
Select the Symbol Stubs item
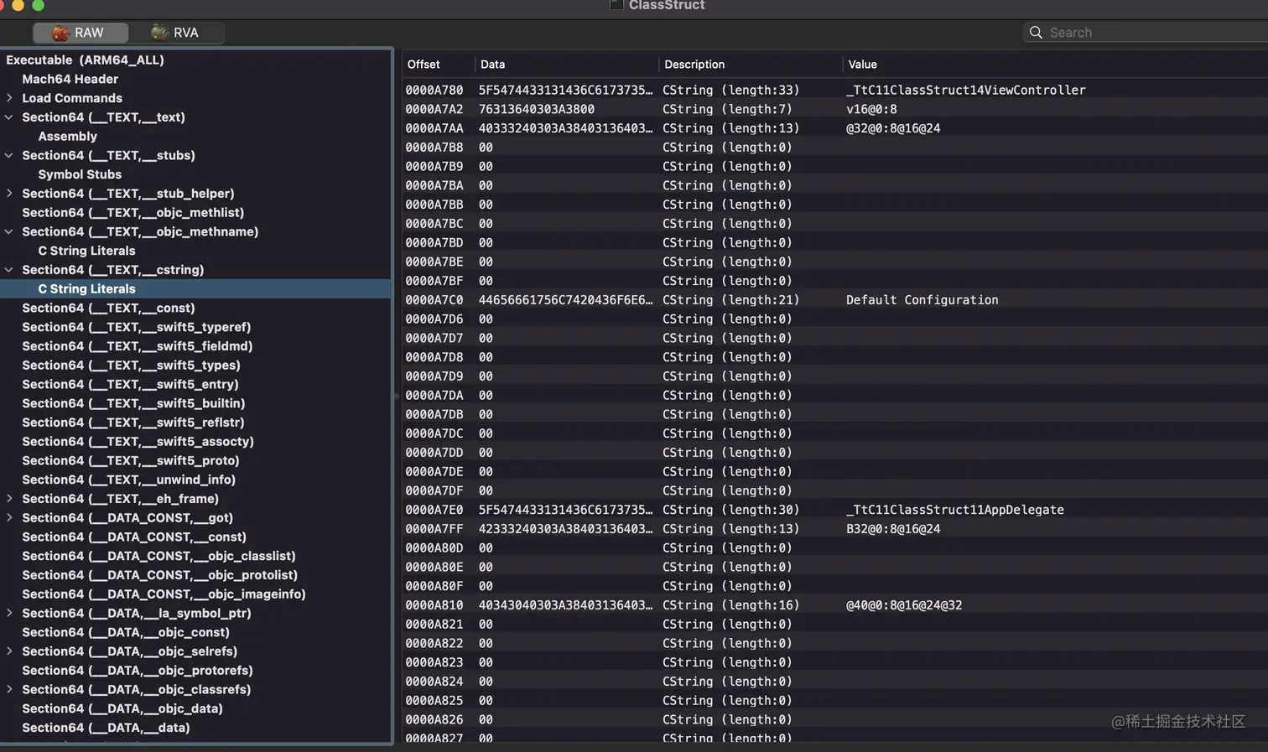coord(80,174)
